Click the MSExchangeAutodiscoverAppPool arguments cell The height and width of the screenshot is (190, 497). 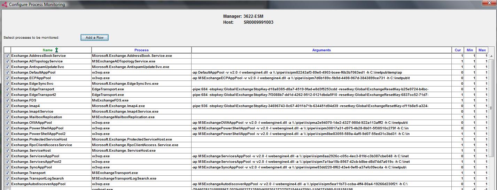(x=321, y=184)
